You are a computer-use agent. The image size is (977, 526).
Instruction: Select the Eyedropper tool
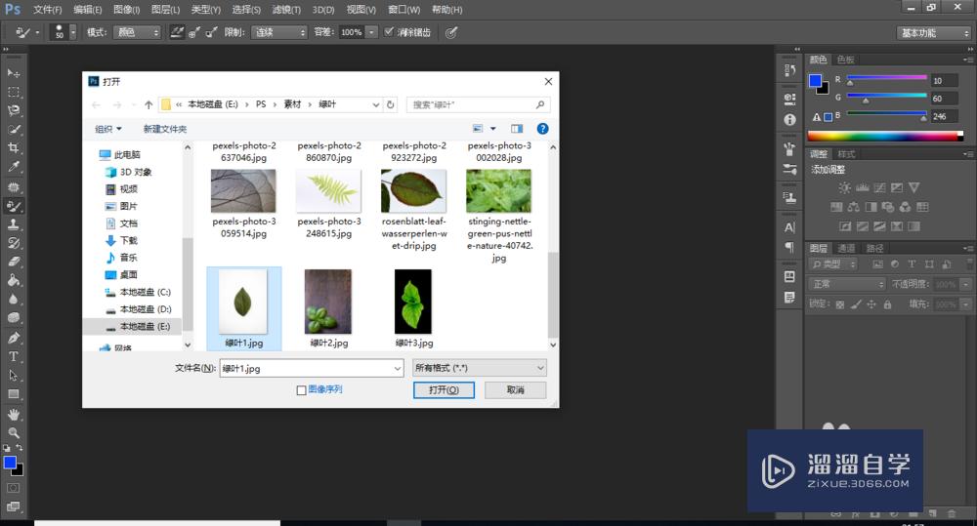coord(14,167)
